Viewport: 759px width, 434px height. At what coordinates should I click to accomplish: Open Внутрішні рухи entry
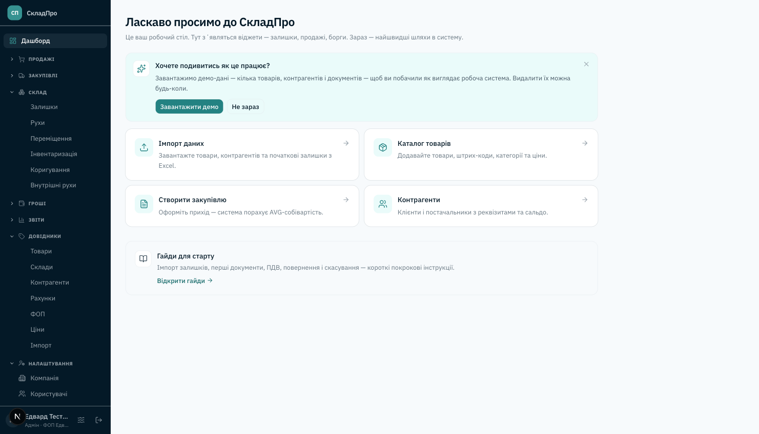[53, 185]
